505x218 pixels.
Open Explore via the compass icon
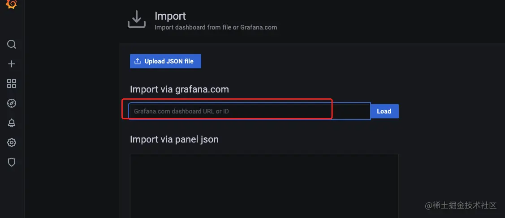tap(12, 103)
